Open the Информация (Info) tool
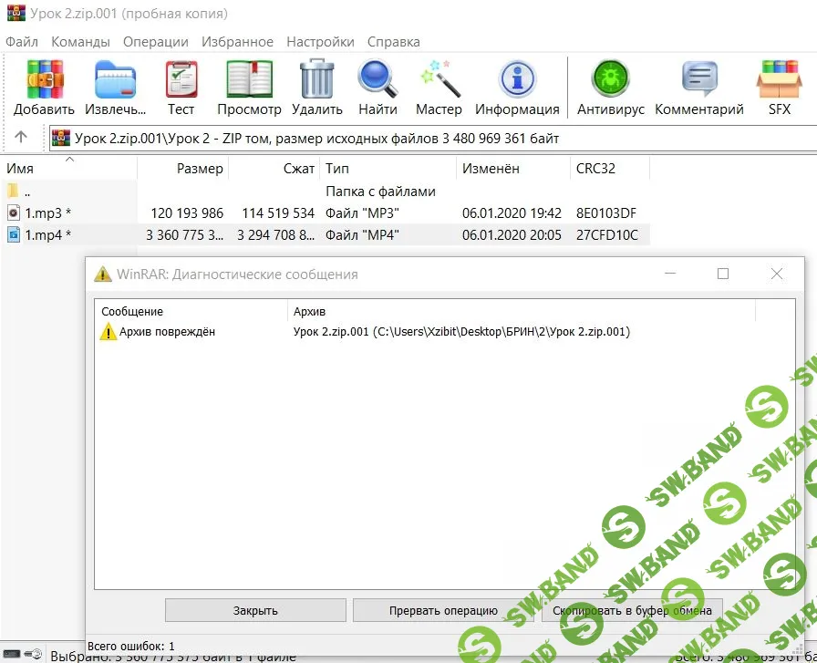The height and width of the screenshot is (663, 817). pyautogui.click(x=517, y=88)
